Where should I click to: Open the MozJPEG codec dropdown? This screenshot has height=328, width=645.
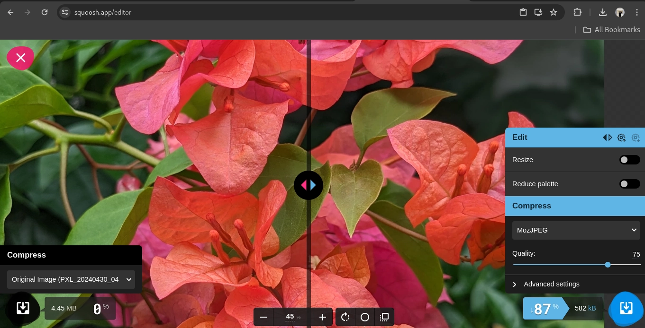[576, 230]
